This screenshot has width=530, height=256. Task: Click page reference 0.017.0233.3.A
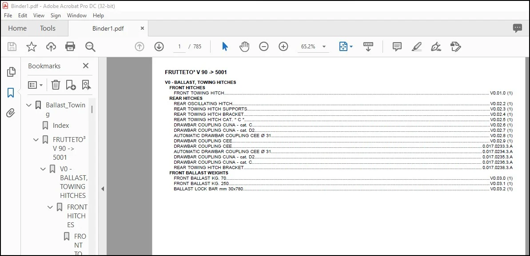(498, 146)
